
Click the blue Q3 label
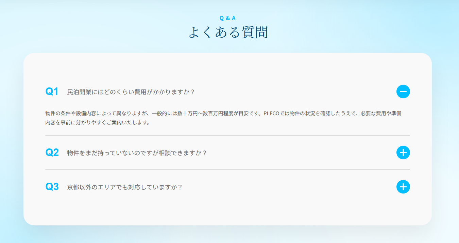tap(52, 187)
